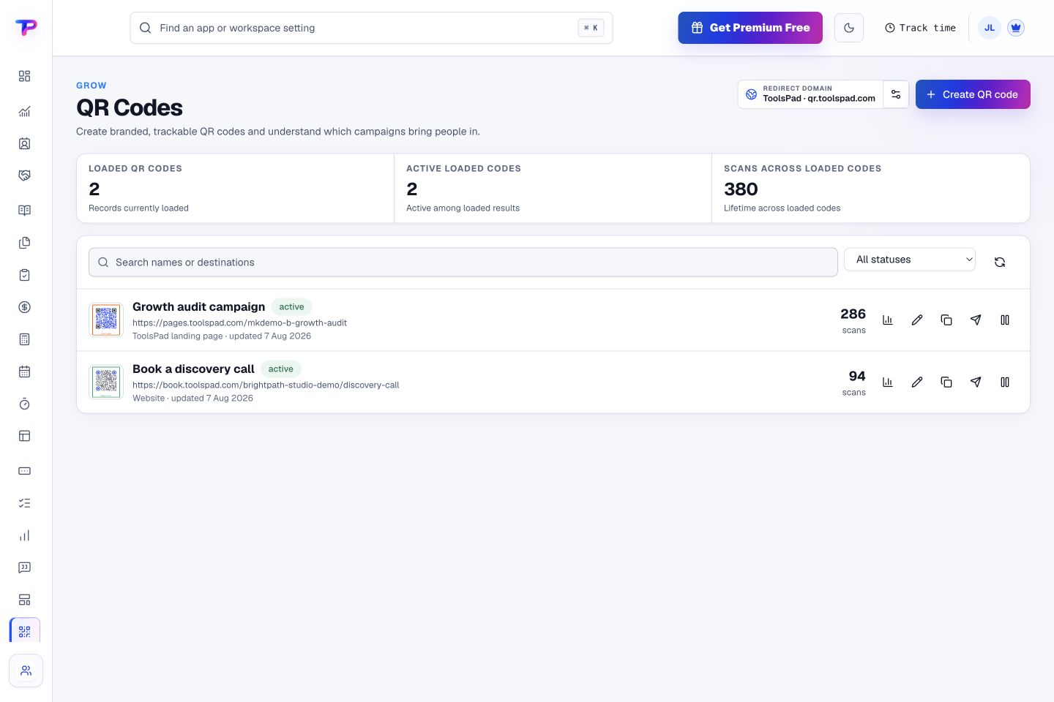Open the calendar icon in sidebar
The height and width of the screenshot is (702, 1054).
pyautogui.click(x=24, y=371)
